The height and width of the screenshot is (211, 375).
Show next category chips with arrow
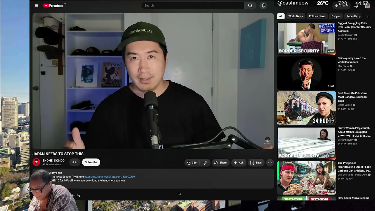click(367, 16)
